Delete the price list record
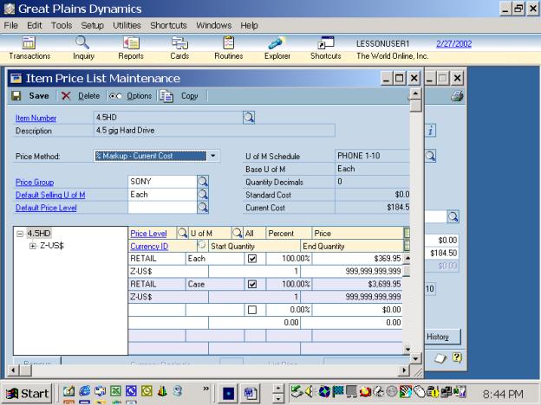The width and height of the screenshot is (541, 405). click(81, 96)
